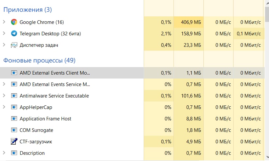The width and height of the screenshot is (269, 161).
Task: Click AMD Client memory value 1,1 МБ
Action: [x=194, y=73]
